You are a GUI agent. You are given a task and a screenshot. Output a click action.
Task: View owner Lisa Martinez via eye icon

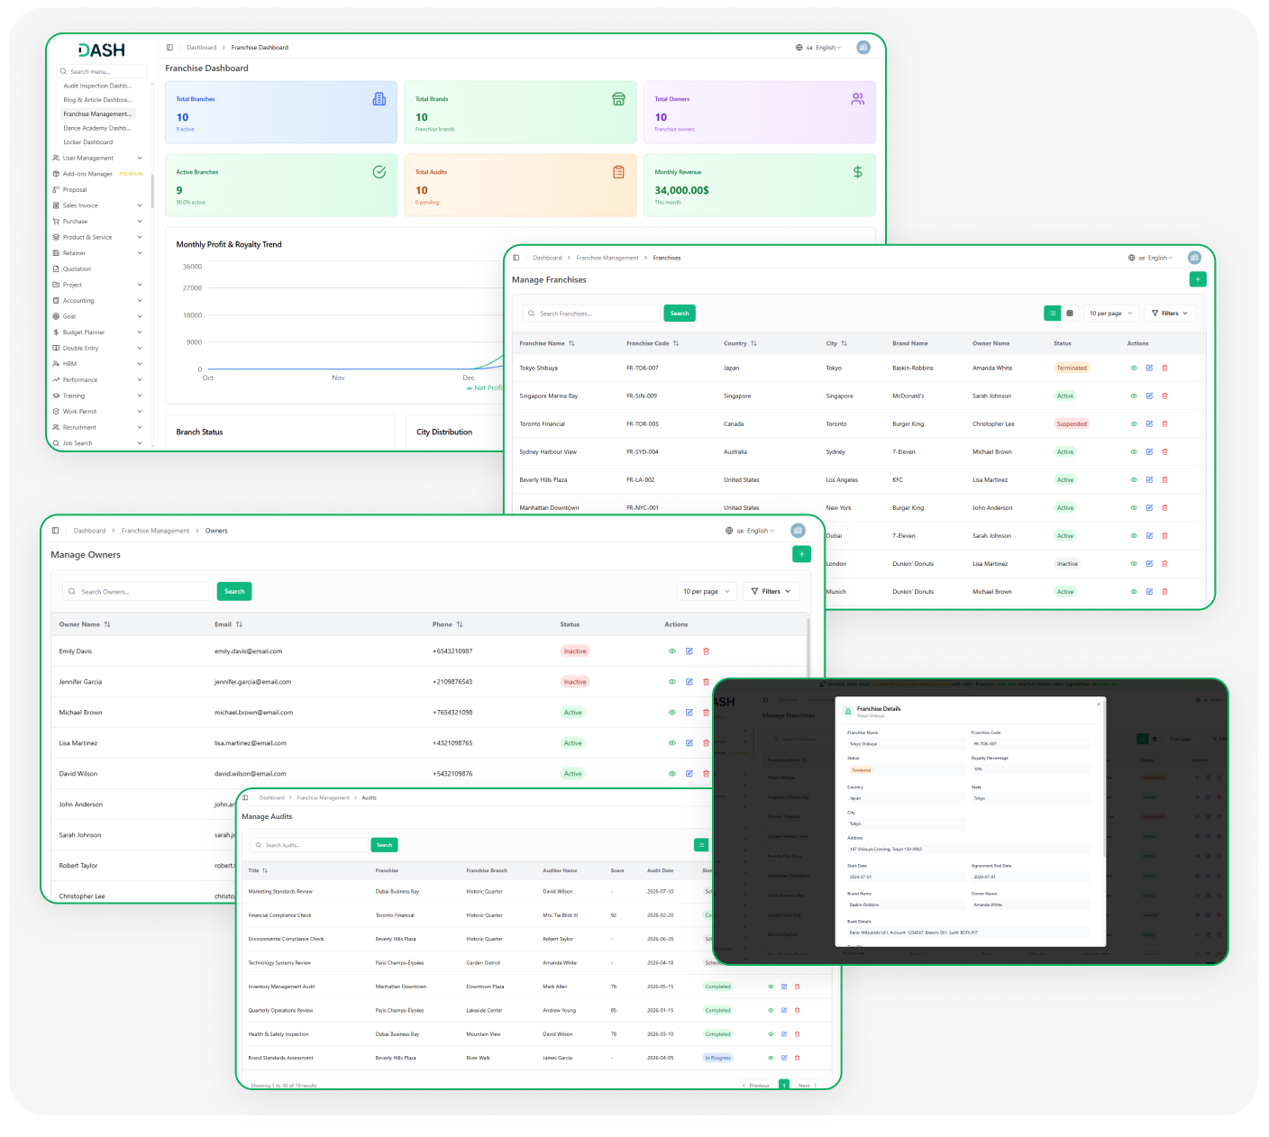pos(671,743)
